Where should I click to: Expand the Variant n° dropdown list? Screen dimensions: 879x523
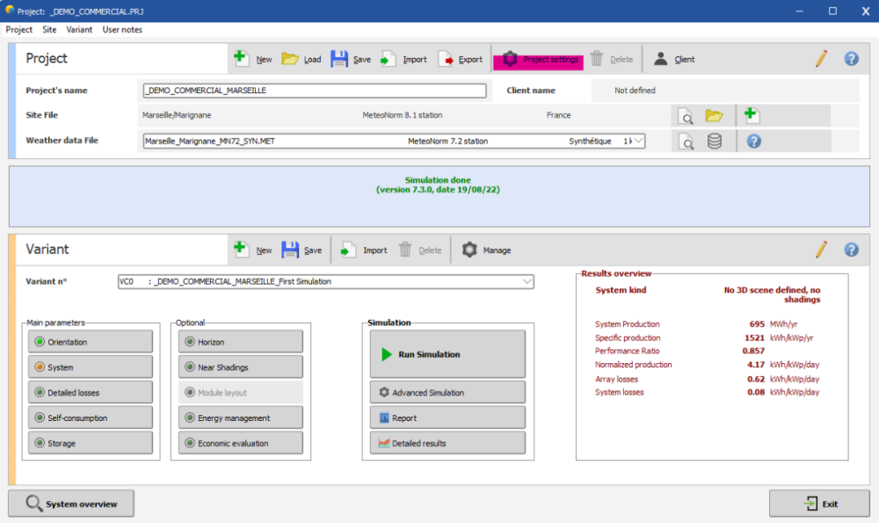coord(527,281)
